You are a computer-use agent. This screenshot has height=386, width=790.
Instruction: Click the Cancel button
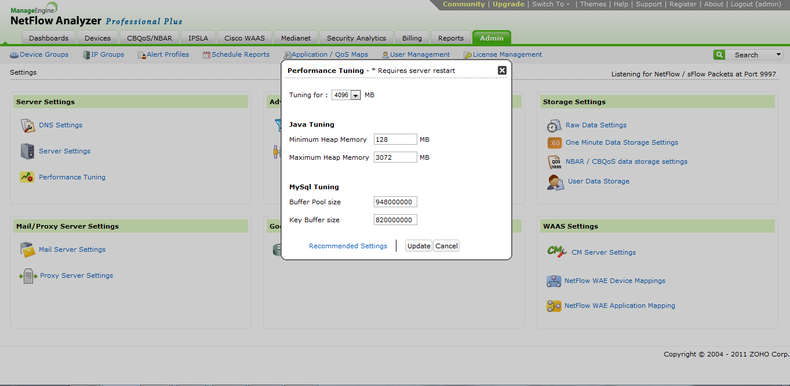tap(446, 246)
